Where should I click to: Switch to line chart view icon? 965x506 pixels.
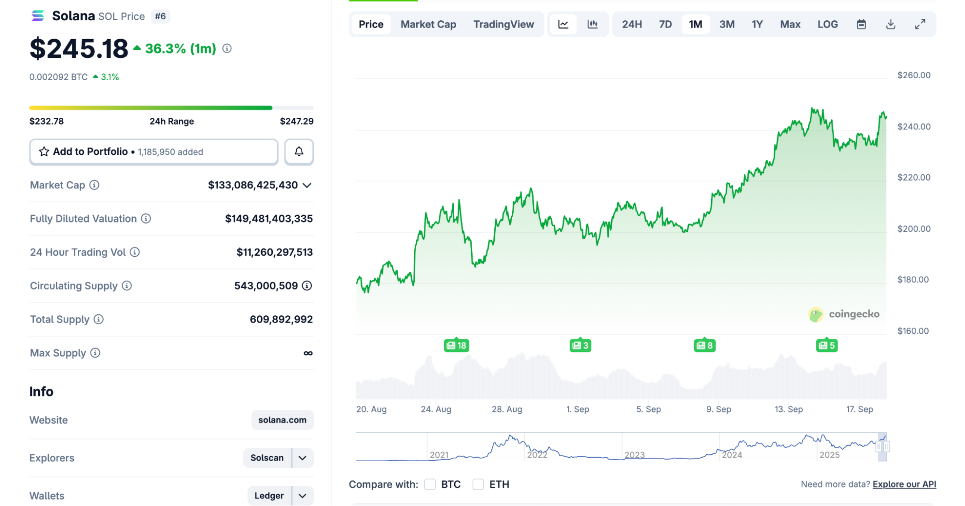click(563, 24)
